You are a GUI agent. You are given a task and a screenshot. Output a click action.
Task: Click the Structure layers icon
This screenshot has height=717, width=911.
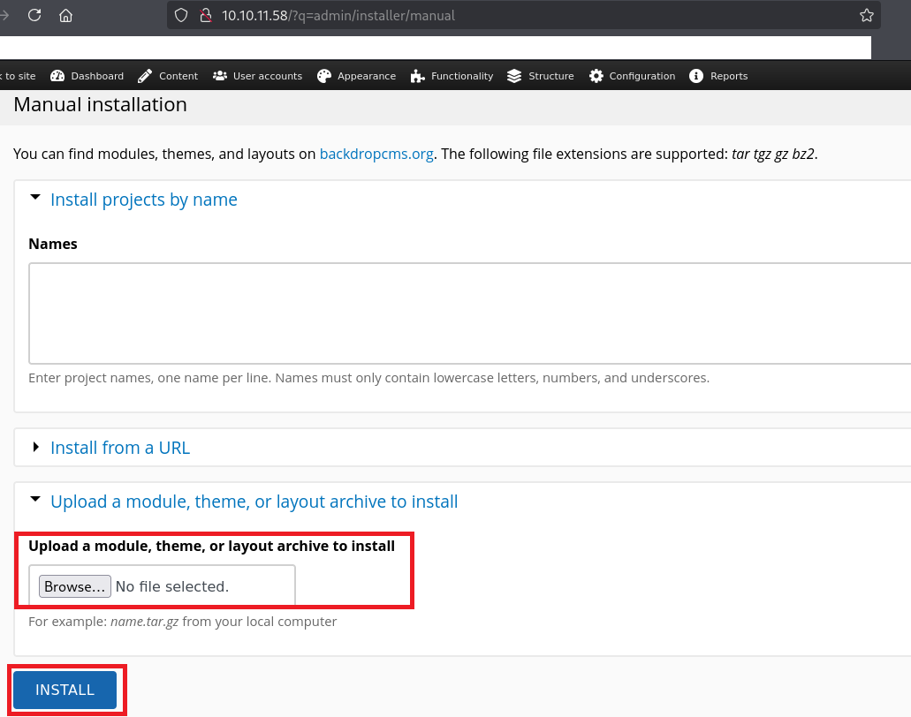pyautogui.click(x=514, y=76)
